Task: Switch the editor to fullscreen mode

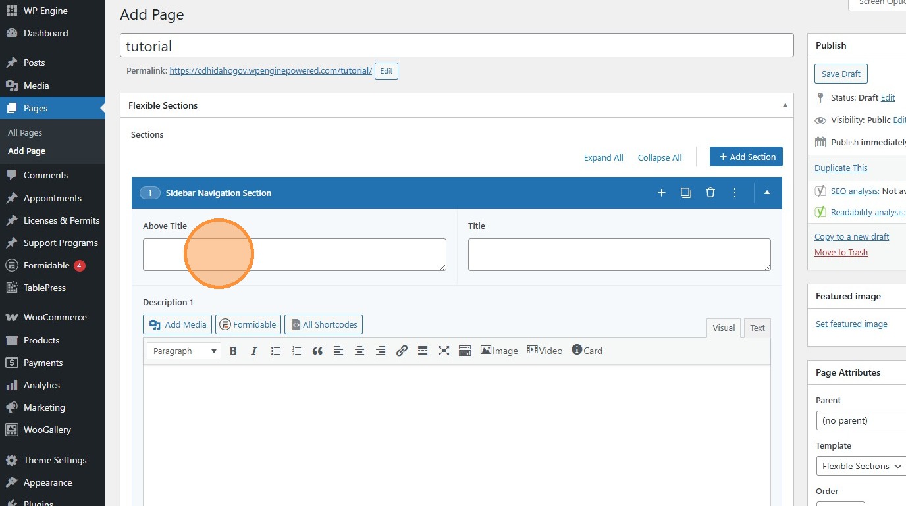Action: point(444,351)
